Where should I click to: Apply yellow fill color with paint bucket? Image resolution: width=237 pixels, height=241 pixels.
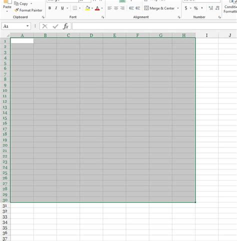87,8
